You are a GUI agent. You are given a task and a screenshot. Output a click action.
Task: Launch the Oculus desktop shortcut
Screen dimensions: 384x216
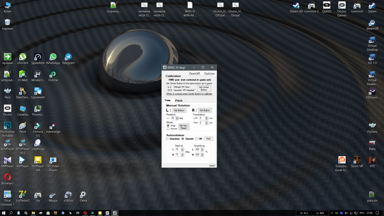click(x=7, y=109)
